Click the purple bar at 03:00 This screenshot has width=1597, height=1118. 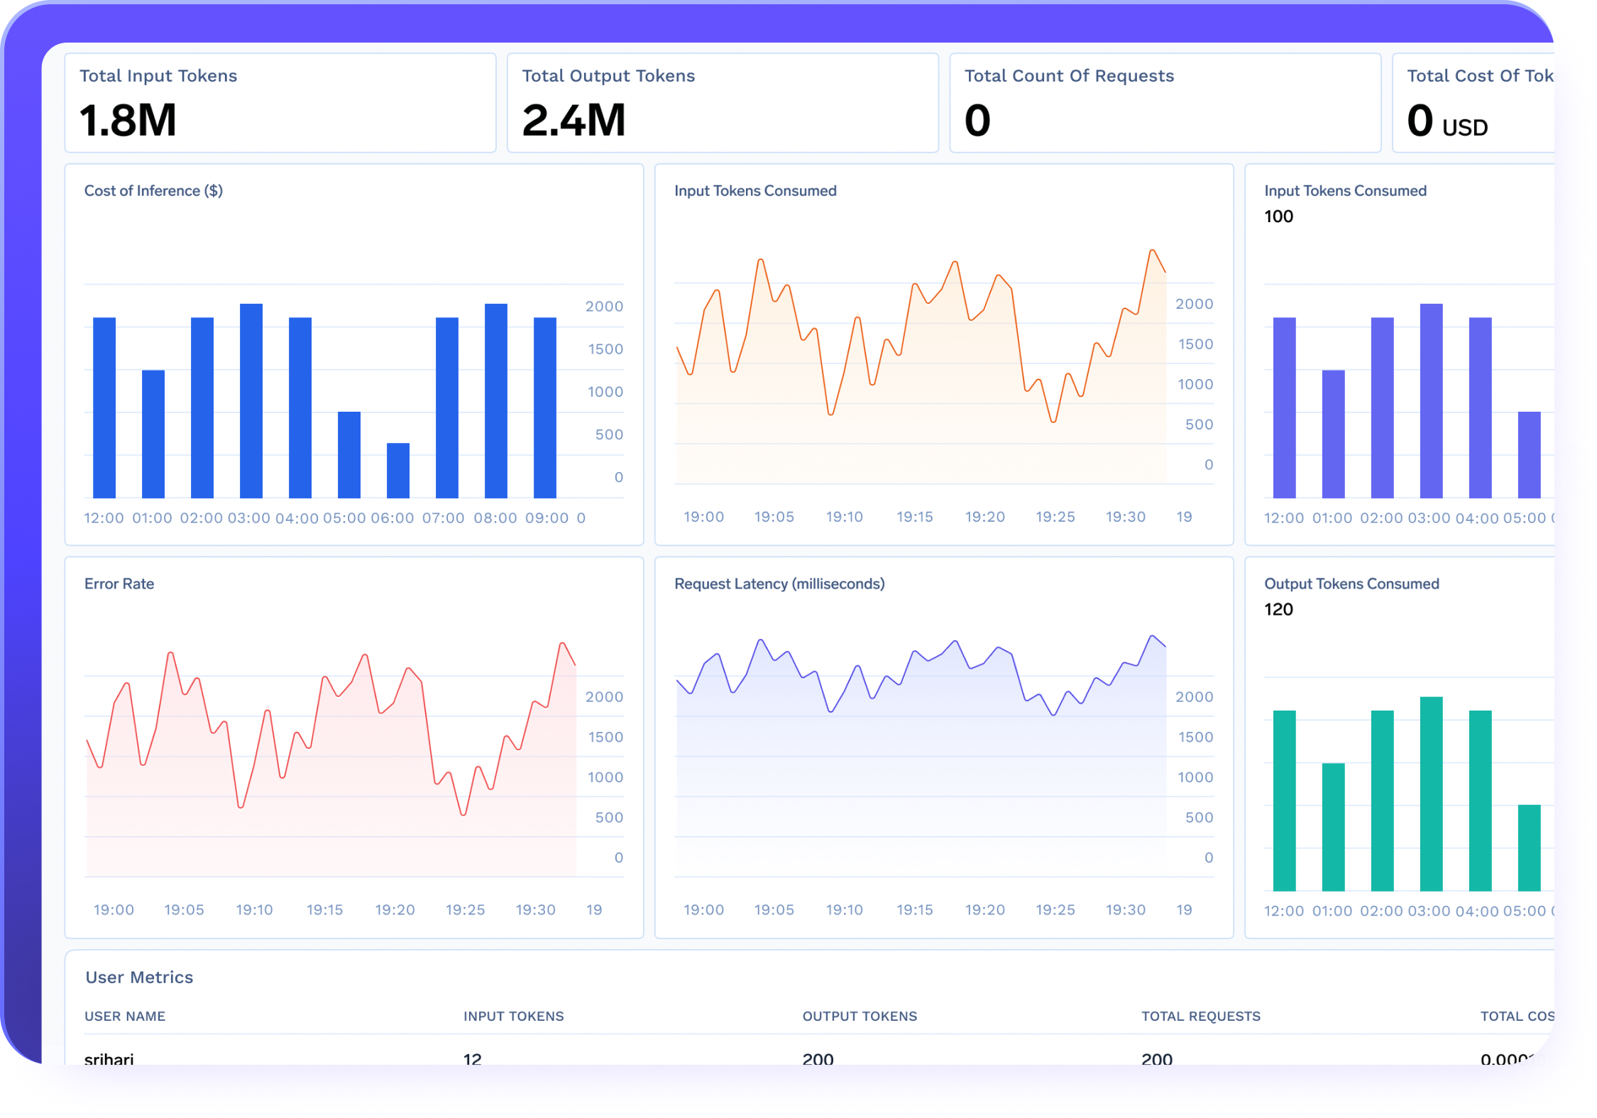1431,401
